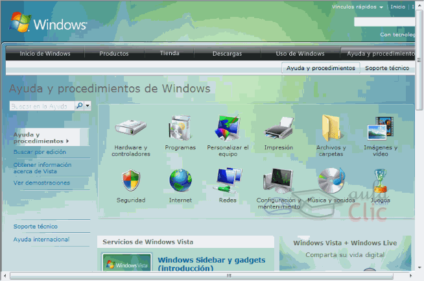Click the Ver demostraciones link
Image resolution: width=424 pixels, height=281 pixels.
click(41, 183)
